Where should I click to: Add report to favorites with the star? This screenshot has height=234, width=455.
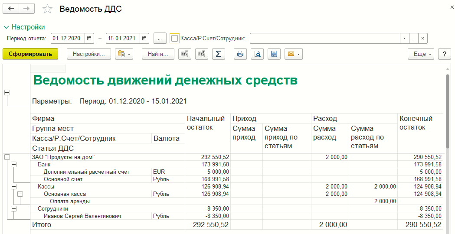click(x=48, y=9)
